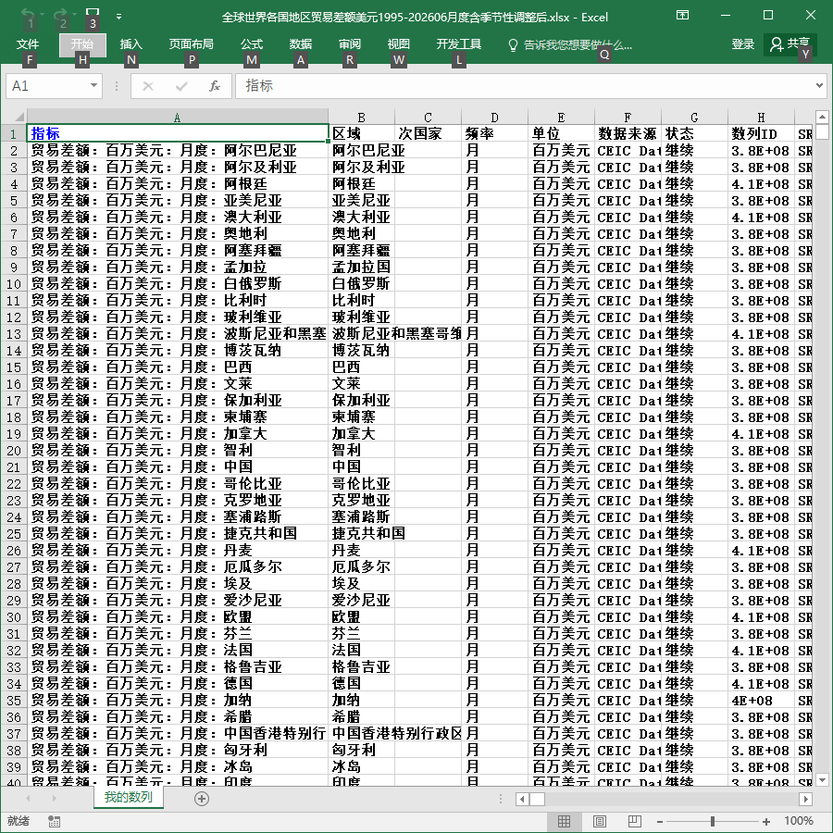Open ribbon display options icon
Viewport: 833px width, 833px height.
683,15
